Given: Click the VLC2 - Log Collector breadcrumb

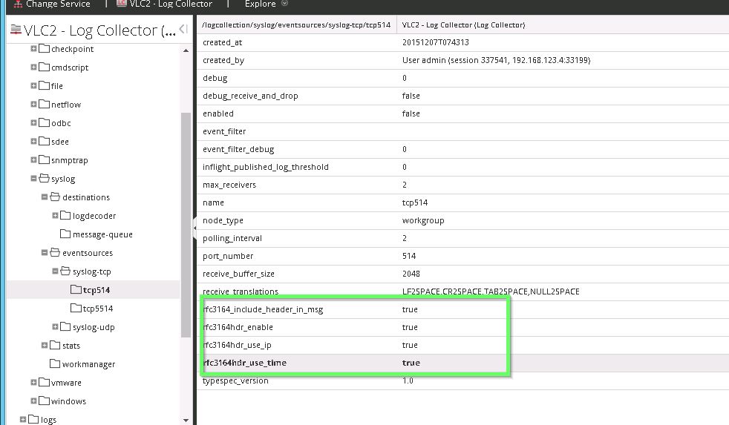Looking at the screenshot, I should click(x=165, y=4).
